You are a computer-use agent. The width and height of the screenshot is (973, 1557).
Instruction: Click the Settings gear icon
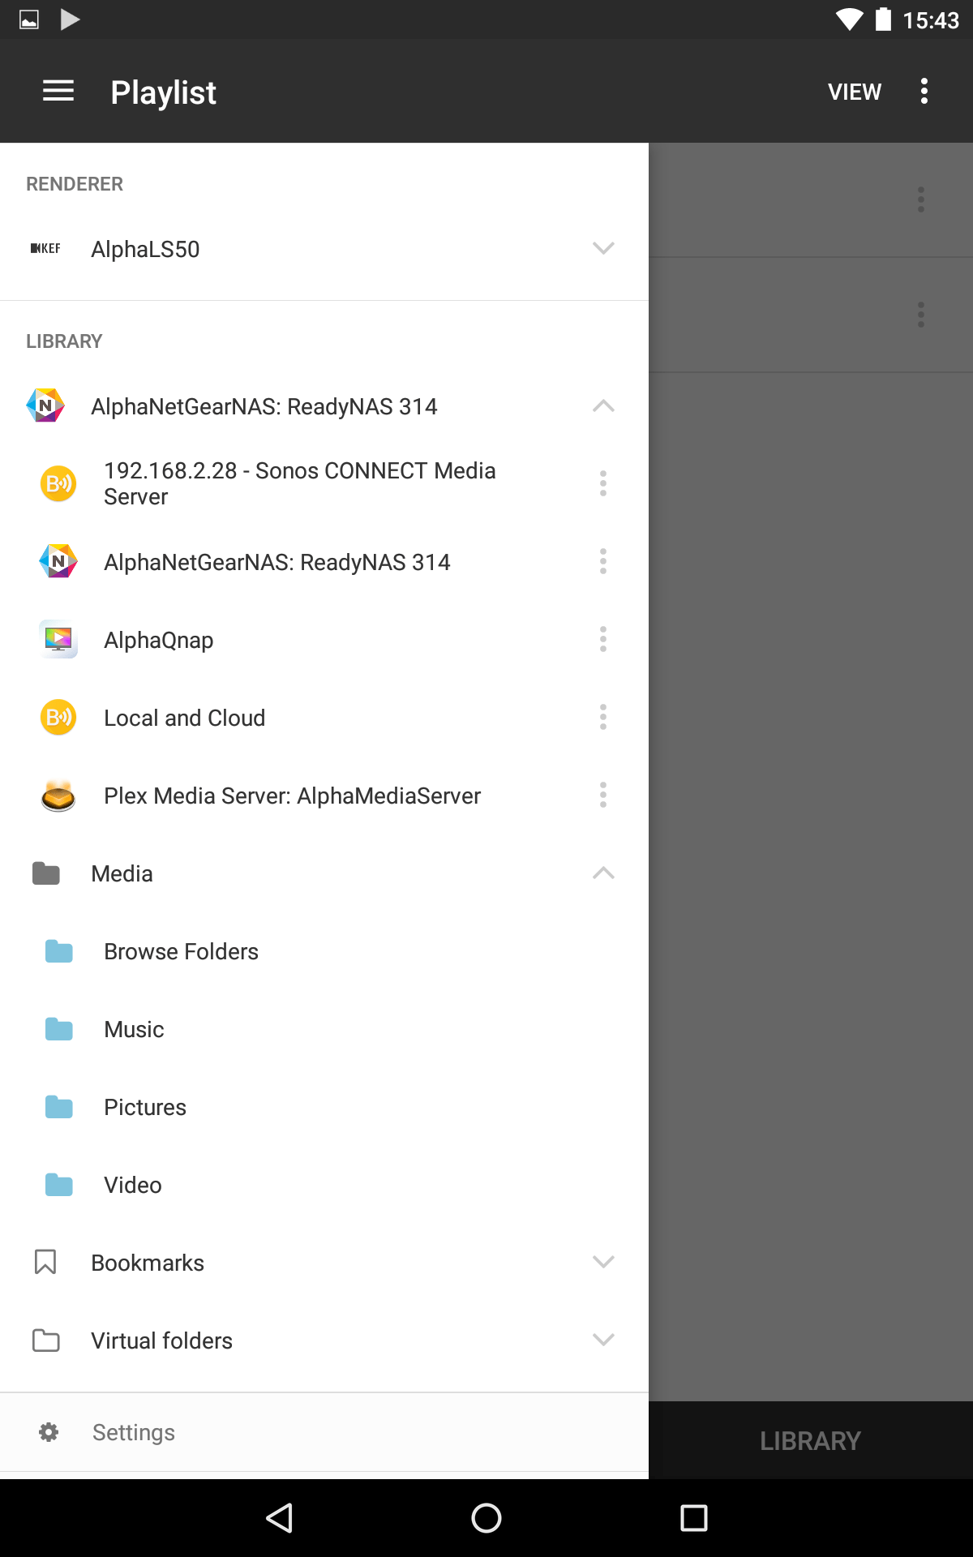[x=49, y=1432]
